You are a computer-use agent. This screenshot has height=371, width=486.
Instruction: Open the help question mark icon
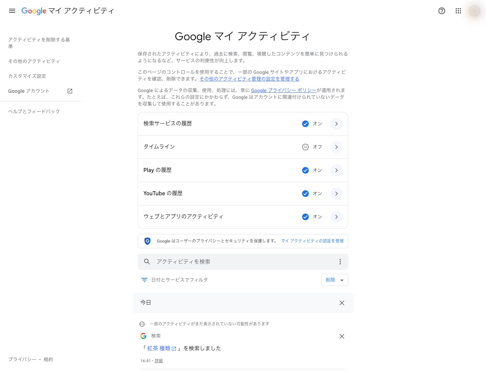pyautogui.click(x=442, y=11)
